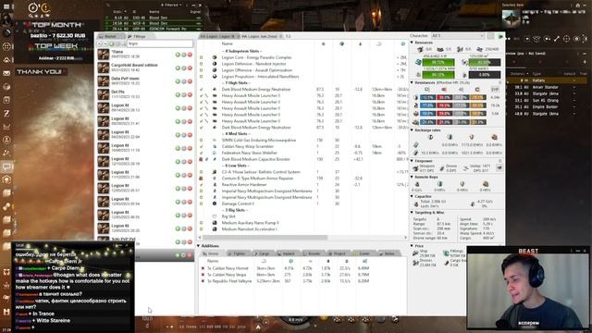The width and height of the screenshot is (592, 333).
Task: Click the CPU usage green bar
Action: pyautogui.click(x=438, y=62)
